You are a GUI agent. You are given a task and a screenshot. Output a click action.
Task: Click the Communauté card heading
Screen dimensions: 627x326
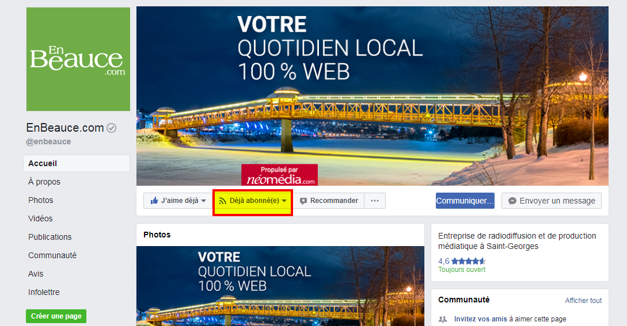[464, 300]
